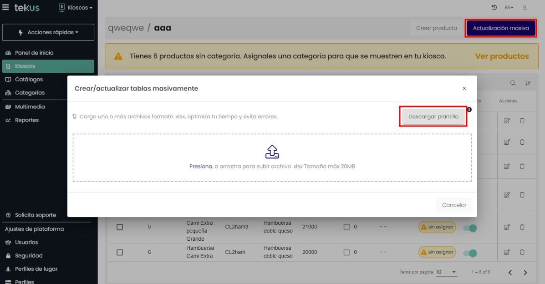
Task: Open the Acciones rápidas dropdown
Action: [48, 33]
